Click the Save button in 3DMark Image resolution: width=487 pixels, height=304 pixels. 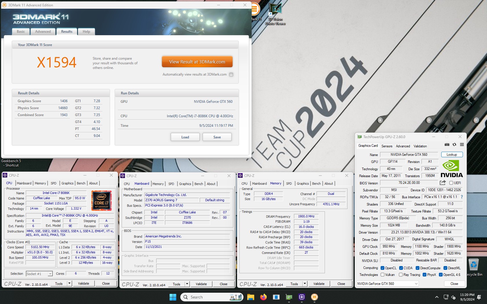tap(217, 137)
